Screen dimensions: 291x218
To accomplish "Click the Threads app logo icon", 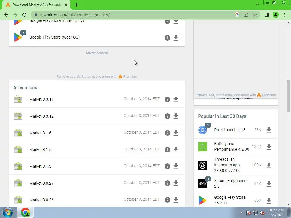I will 202,165.
